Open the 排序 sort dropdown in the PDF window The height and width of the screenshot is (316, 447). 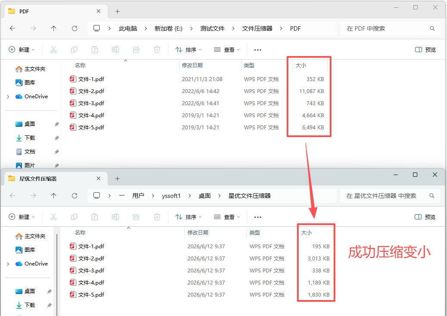(188, 50)
